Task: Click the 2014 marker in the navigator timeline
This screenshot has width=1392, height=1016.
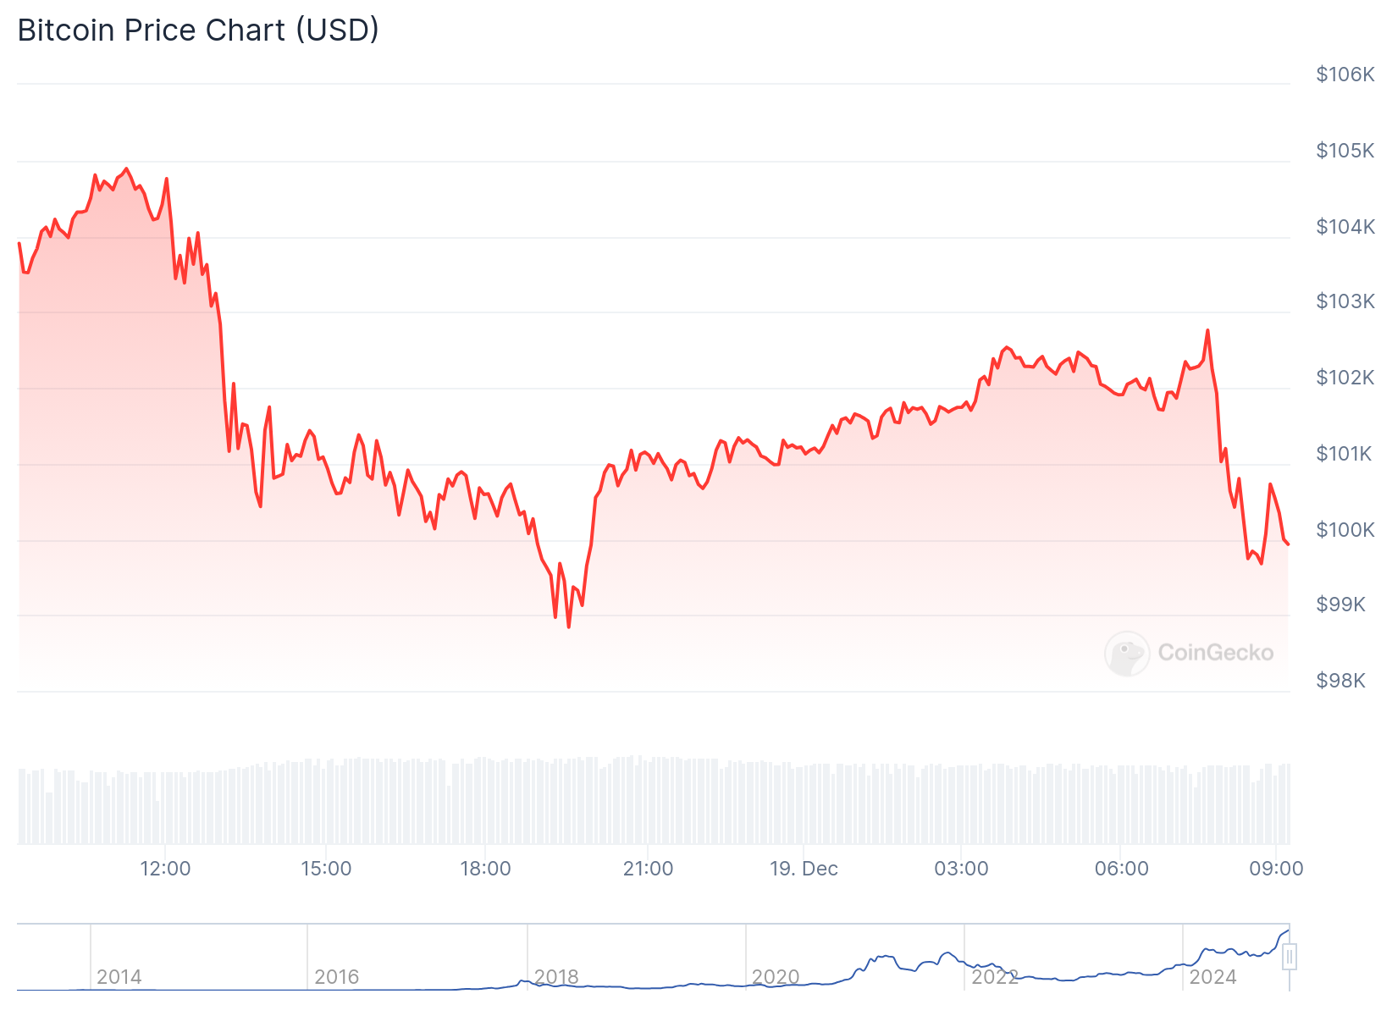Action: click(119, 977)
